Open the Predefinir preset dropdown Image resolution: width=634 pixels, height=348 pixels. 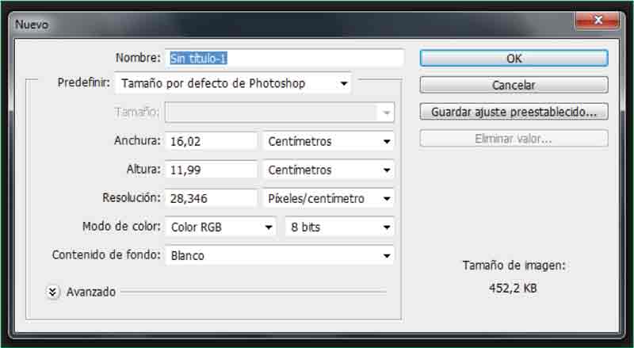point(233,83)
